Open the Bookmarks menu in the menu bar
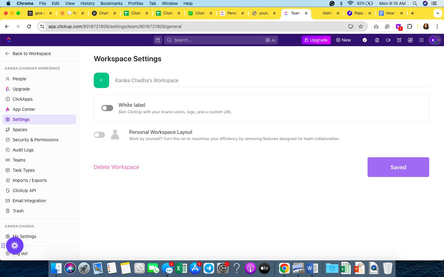Screen dimensions: 444x277 111,3
